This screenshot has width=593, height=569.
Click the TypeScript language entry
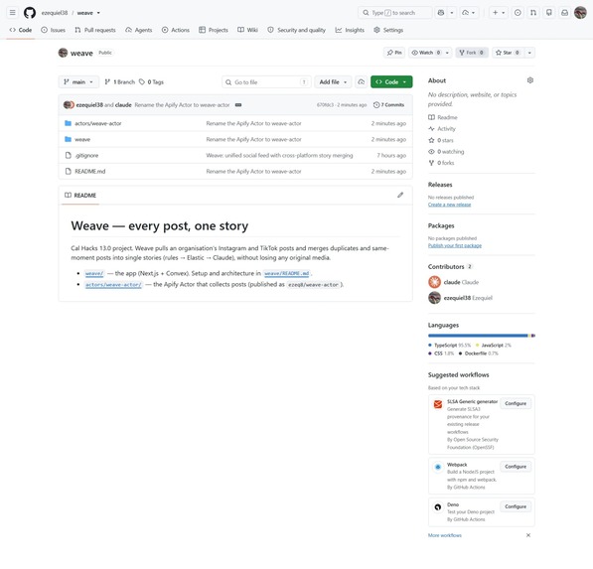(x=450, y=346)
